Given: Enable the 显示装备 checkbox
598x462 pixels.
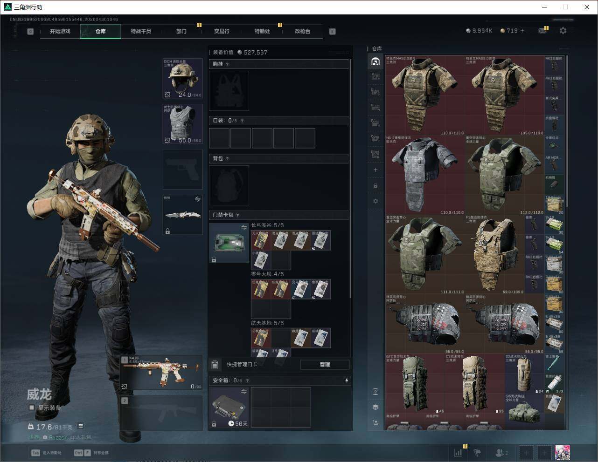Looking at the screenshot, I should tap(32, 408).
